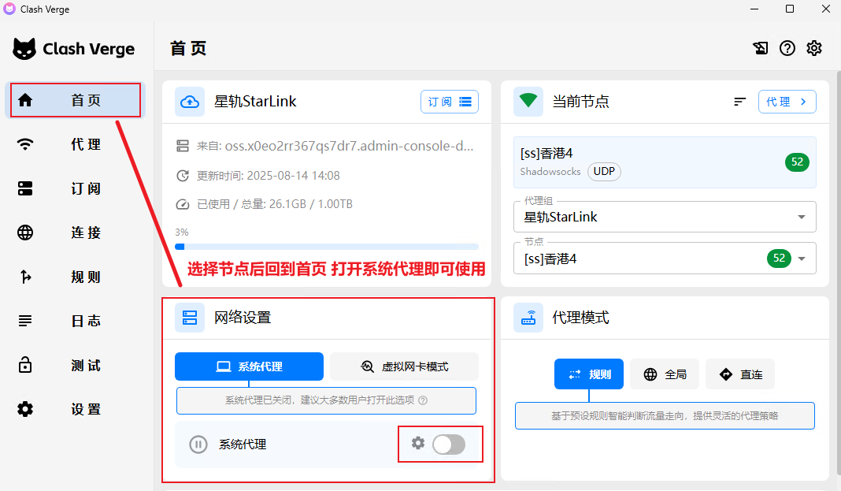Click the Clash Verge cat logo
The image size is (841, 491).
coord(24,49)
